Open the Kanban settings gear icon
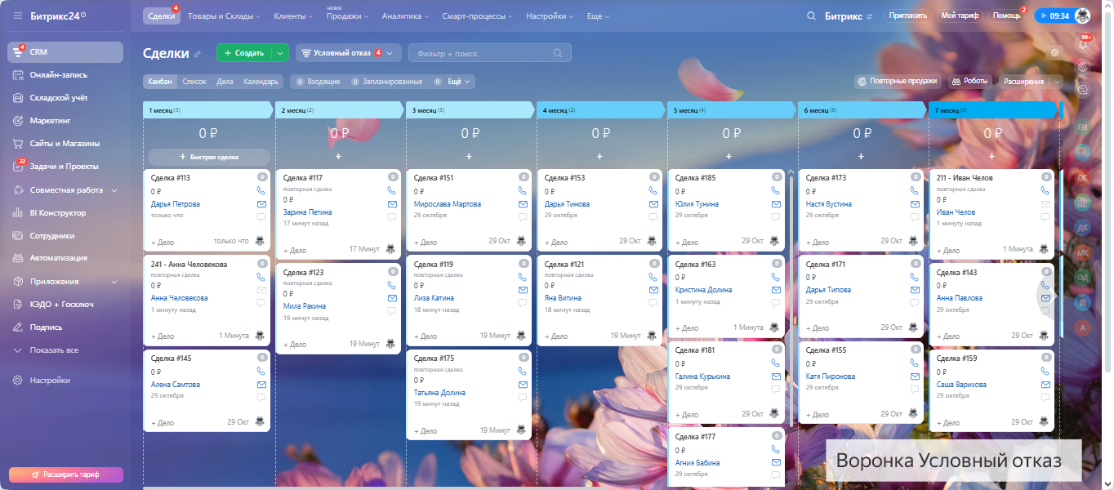The width and height of the screenshot is (1114, 490). tap(1055, 53)
